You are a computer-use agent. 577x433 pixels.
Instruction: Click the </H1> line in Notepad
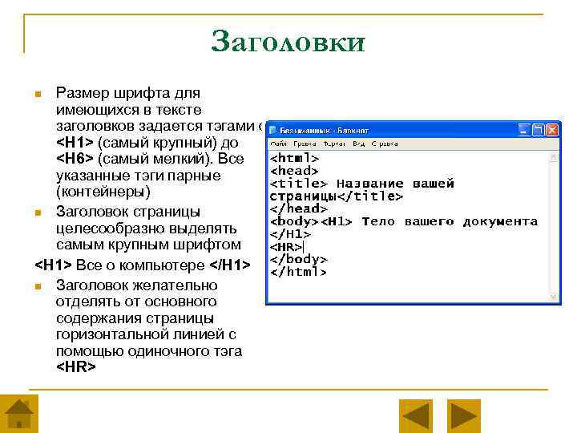coord(290,234)
